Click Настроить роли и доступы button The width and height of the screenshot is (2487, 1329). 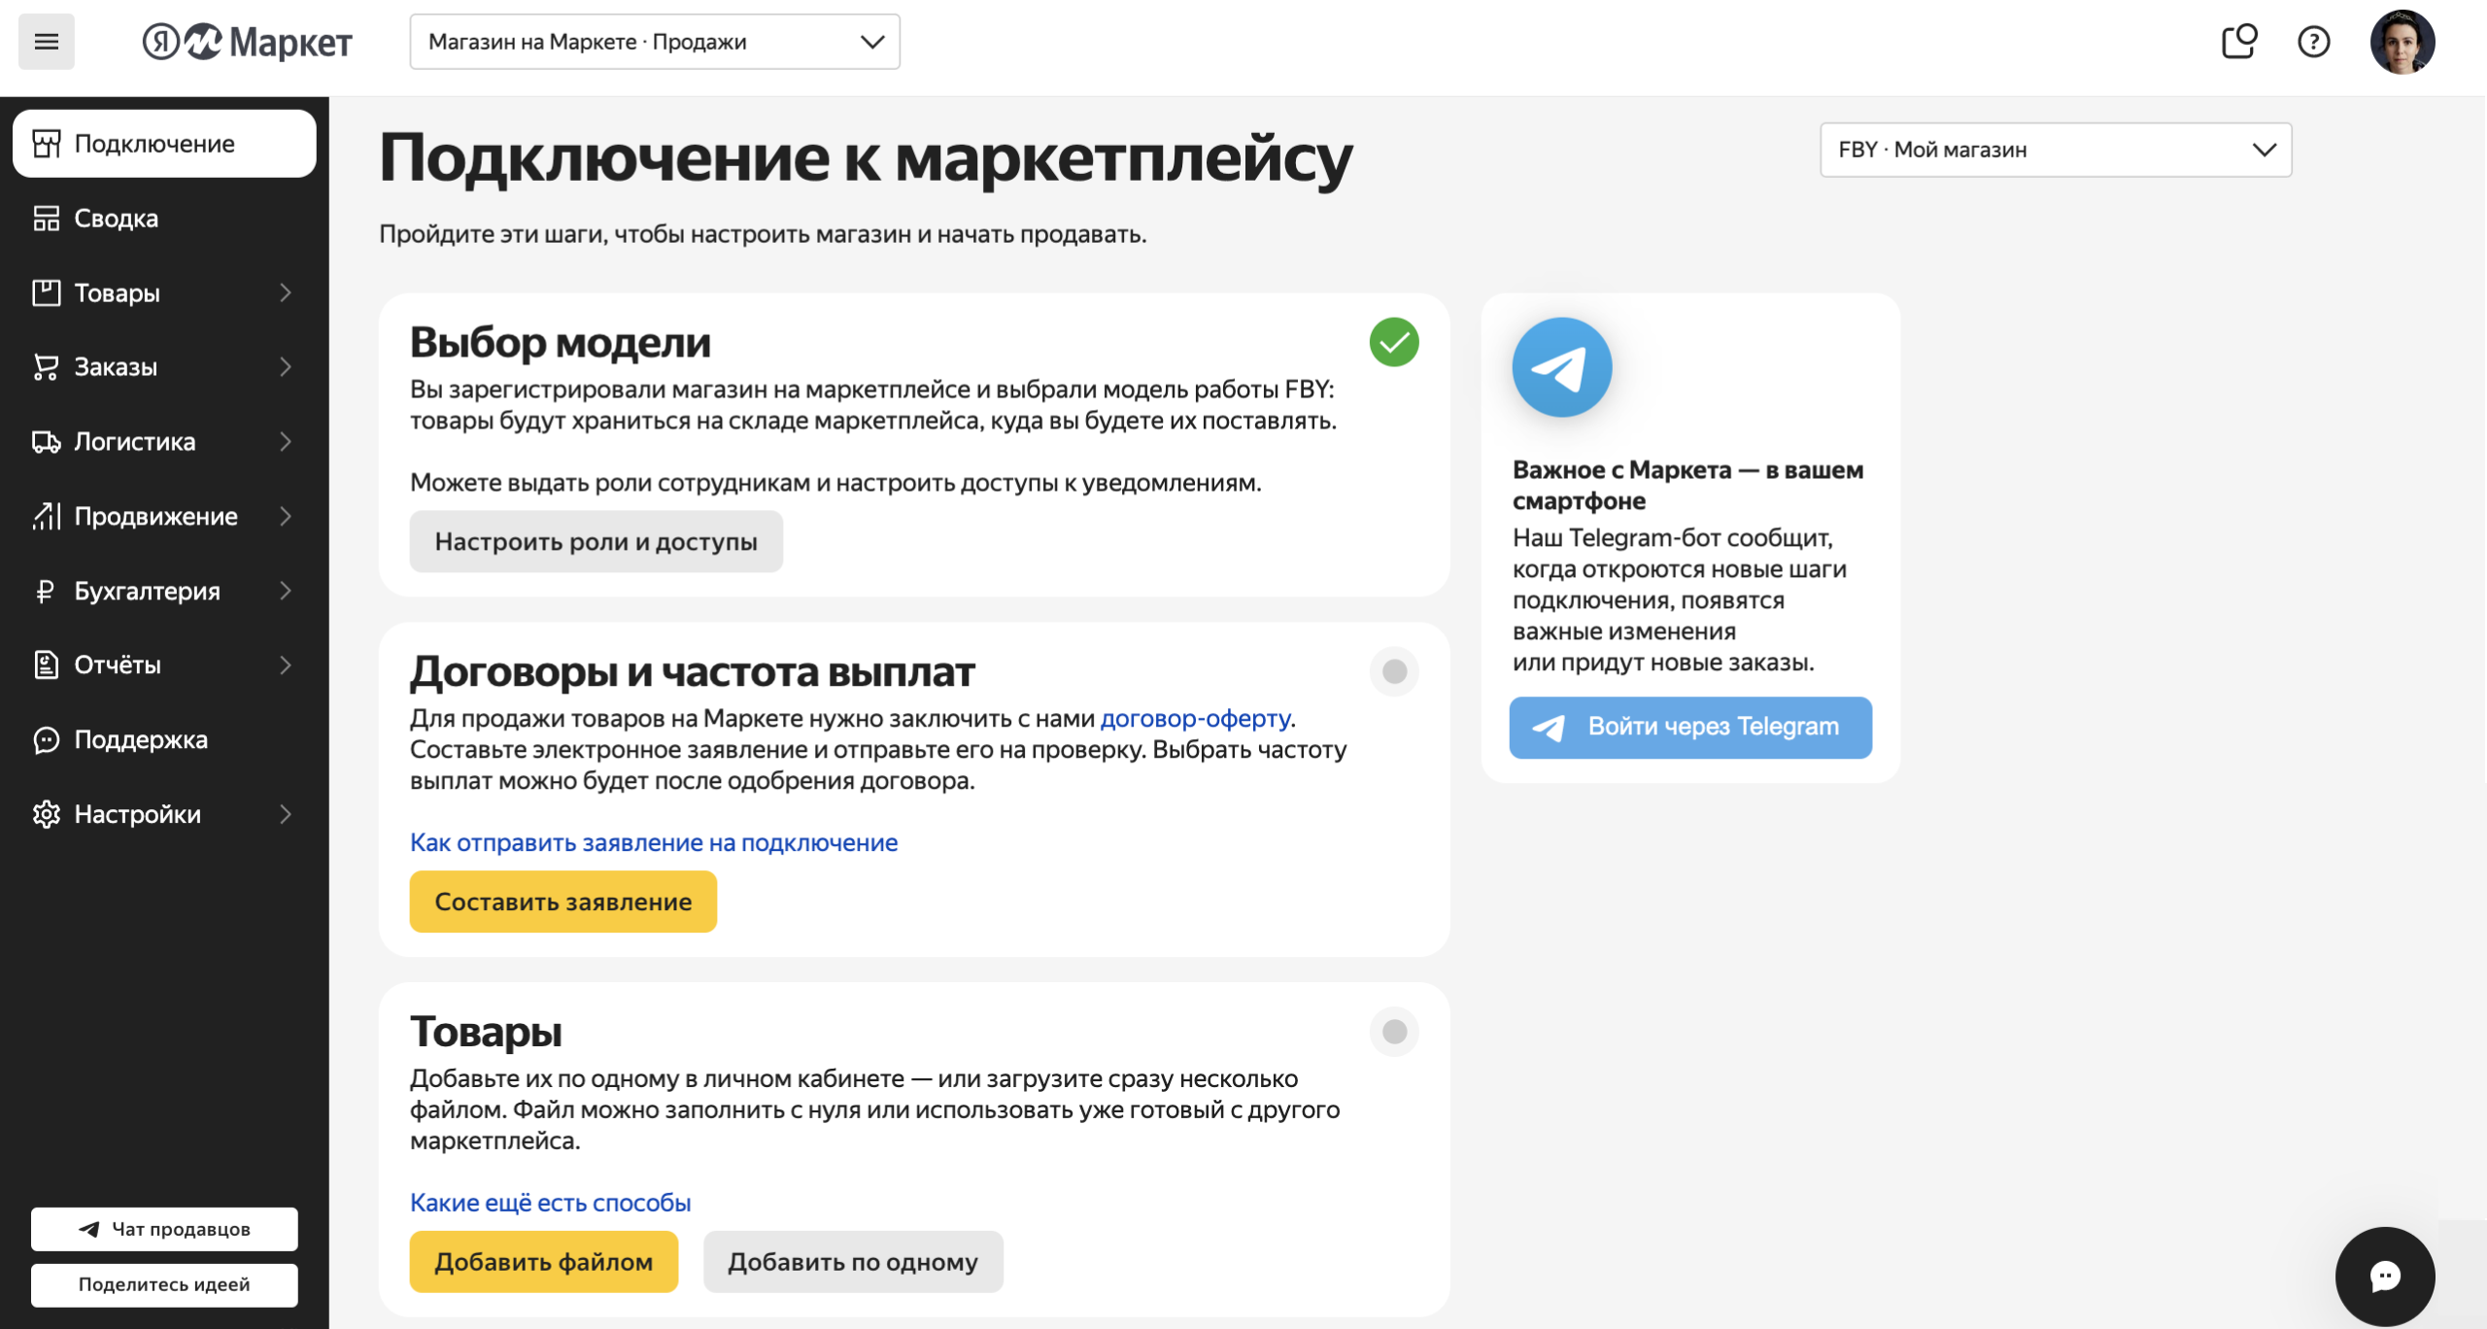pyautogui.click(x=596, y=542)
